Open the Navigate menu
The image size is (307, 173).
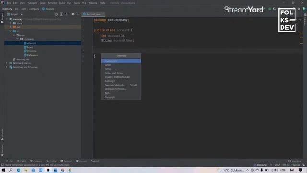32,3
